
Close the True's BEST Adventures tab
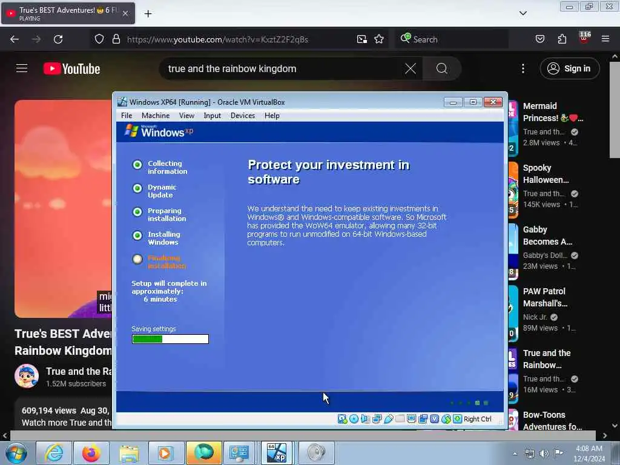(x=125, y=13)
